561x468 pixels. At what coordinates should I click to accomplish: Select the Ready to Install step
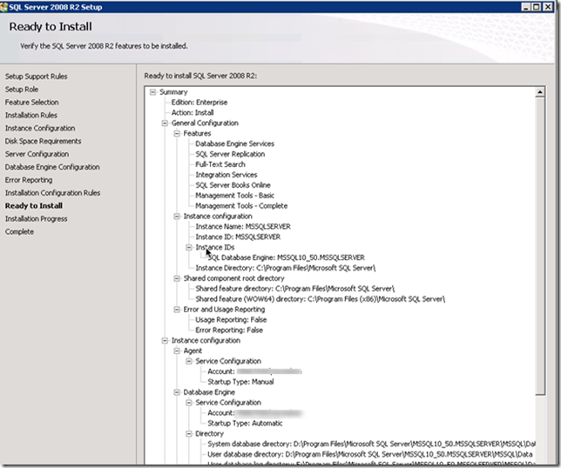coord(34,206)
